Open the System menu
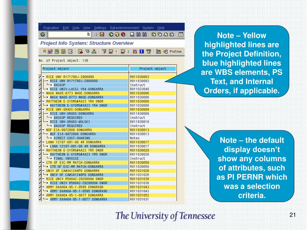Screen dimensions: 307x230 coord(148,28)
